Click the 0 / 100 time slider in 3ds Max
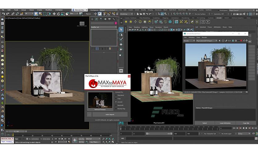Viewport: 258px width, 149px height. coord(16,131)
